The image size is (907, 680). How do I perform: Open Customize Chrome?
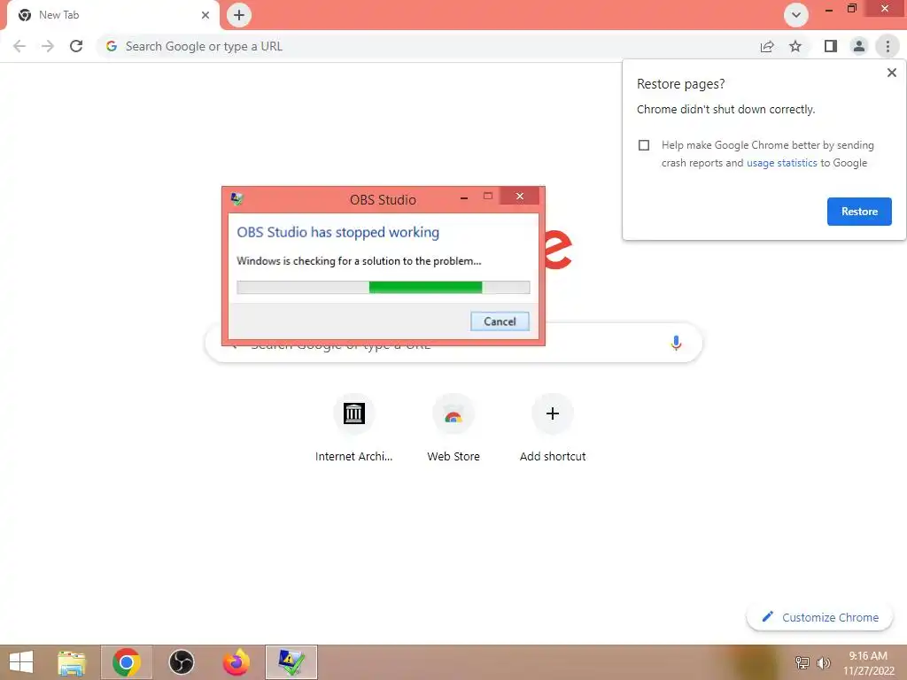point(819,617)
